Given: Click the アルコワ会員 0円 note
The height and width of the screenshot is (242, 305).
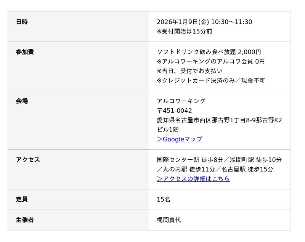Looking at the screenshot, I should (x=210, y=62).
